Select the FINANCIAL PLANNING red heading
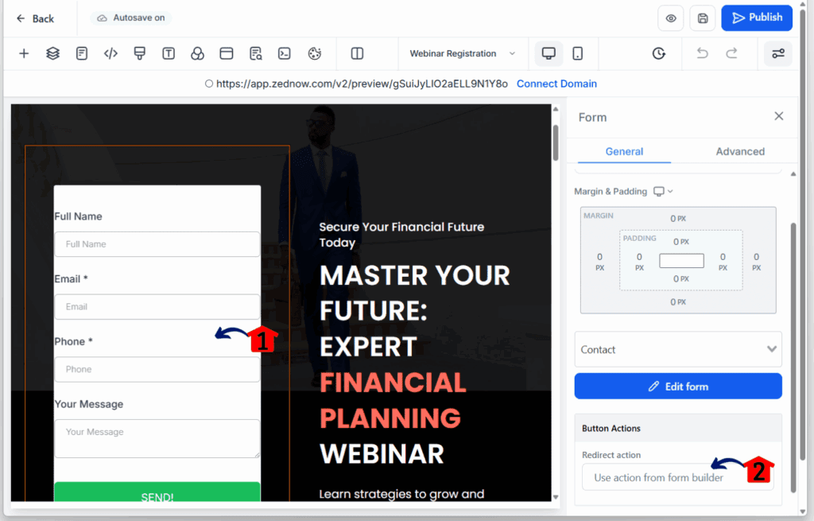This screenshot has height=521, width=814. 393,400
